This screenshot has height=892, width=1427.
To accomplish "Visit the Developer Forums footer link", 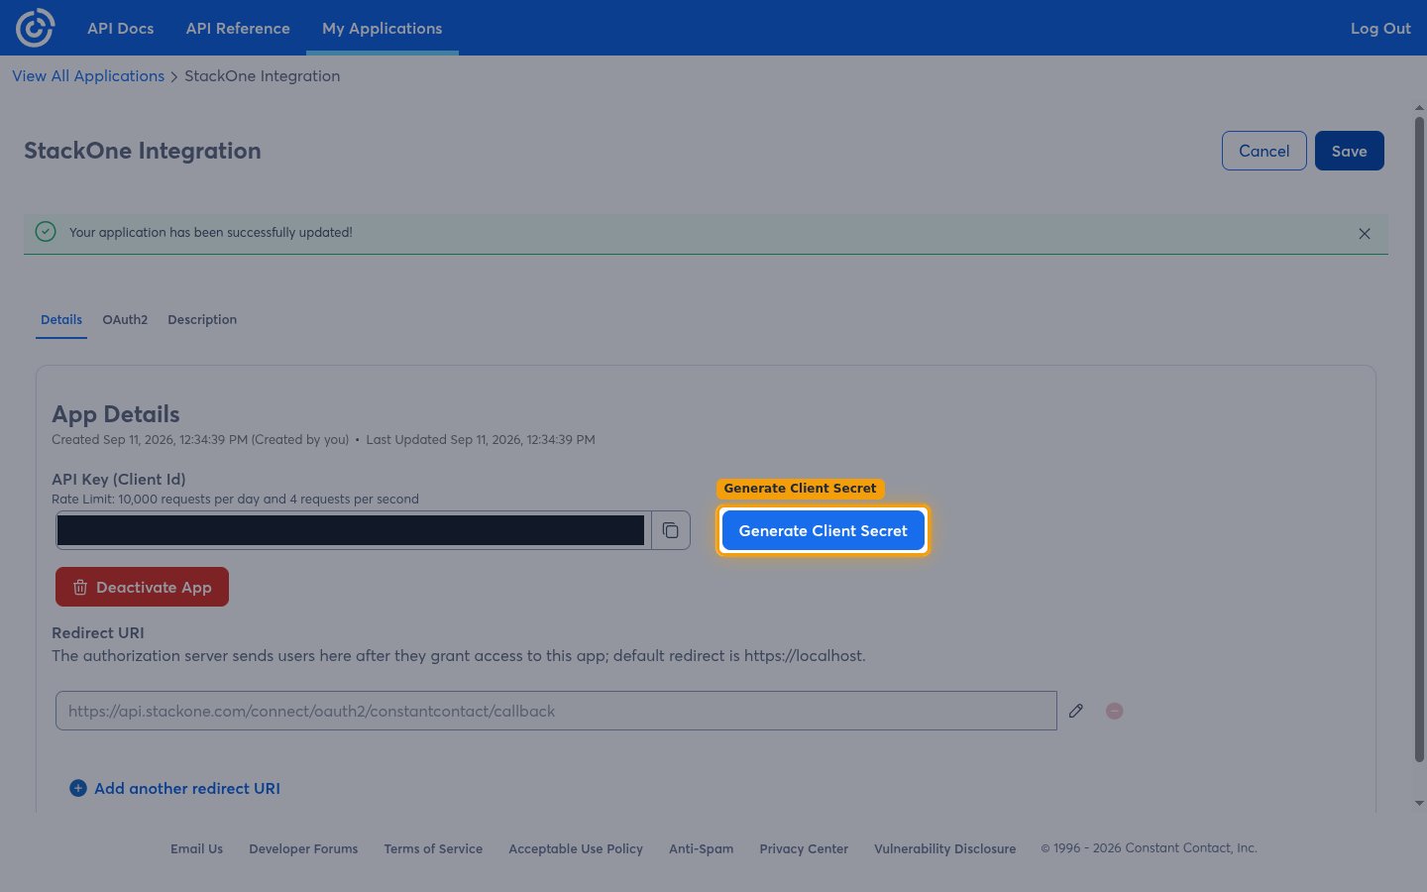I will [x=303, y=848].
